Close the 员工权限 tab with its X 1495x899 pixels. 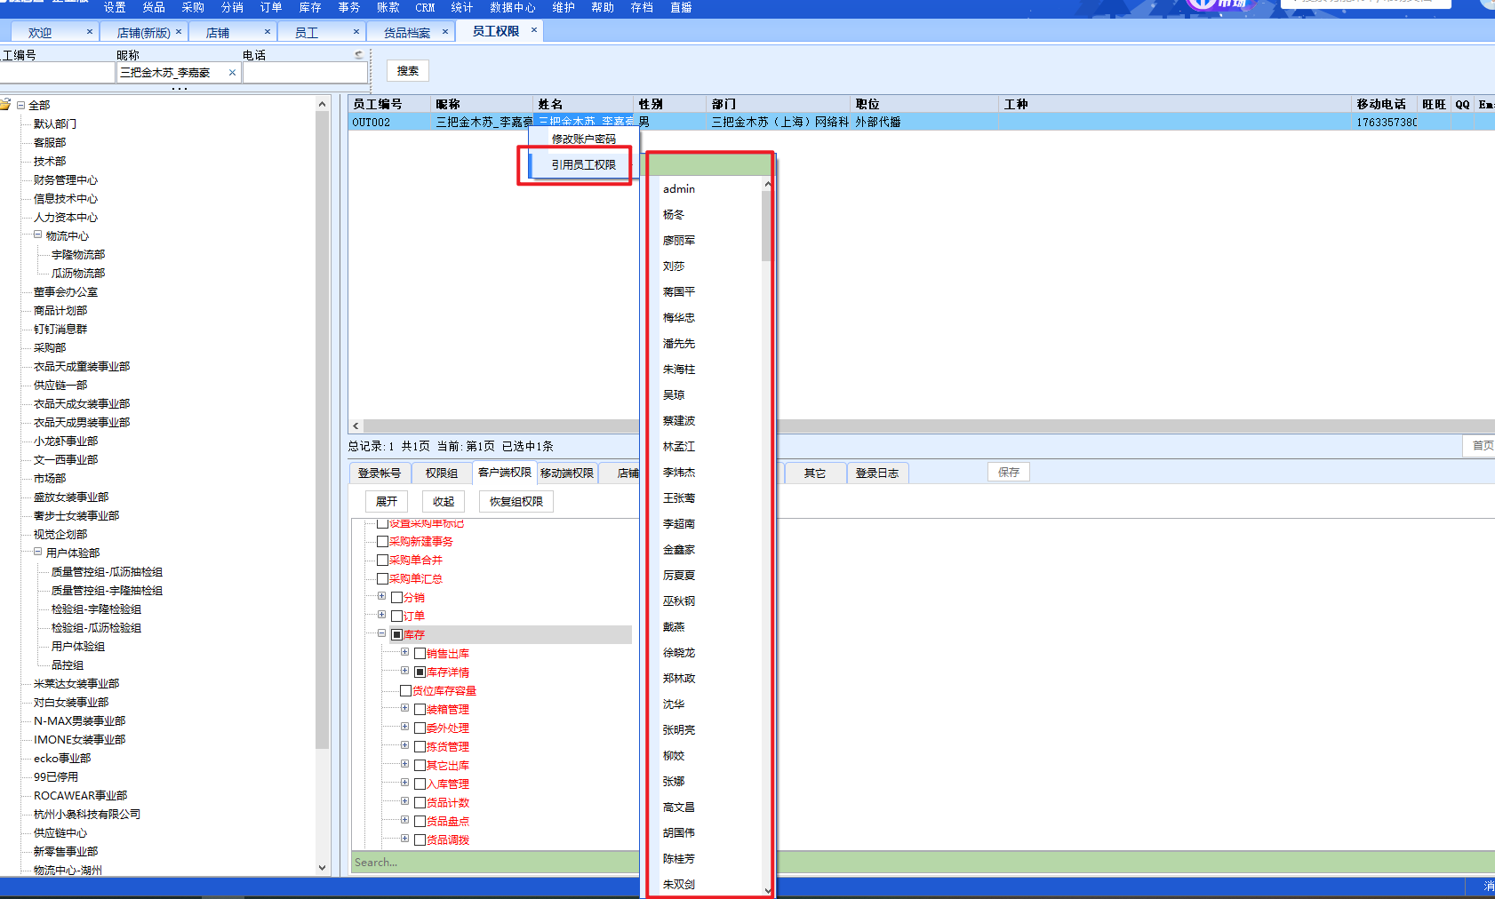pos(534,30)
